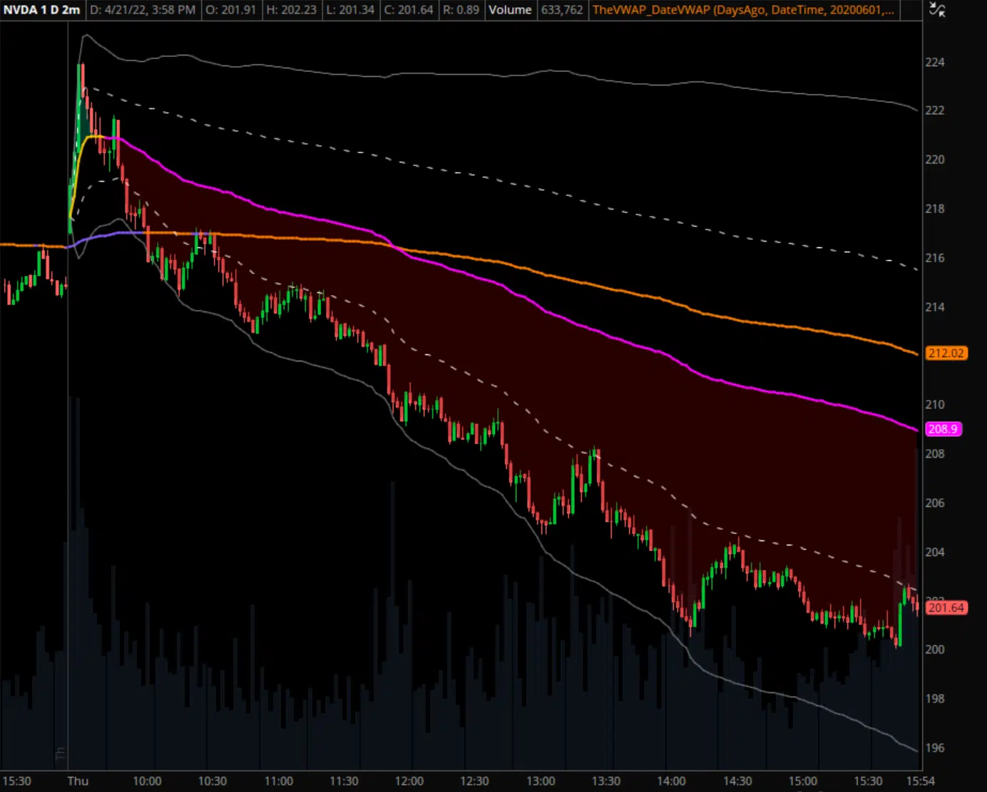Click the 15:30 time label next to 15:54
Viewport: 987px width, 792px height.
coord(868,781)
